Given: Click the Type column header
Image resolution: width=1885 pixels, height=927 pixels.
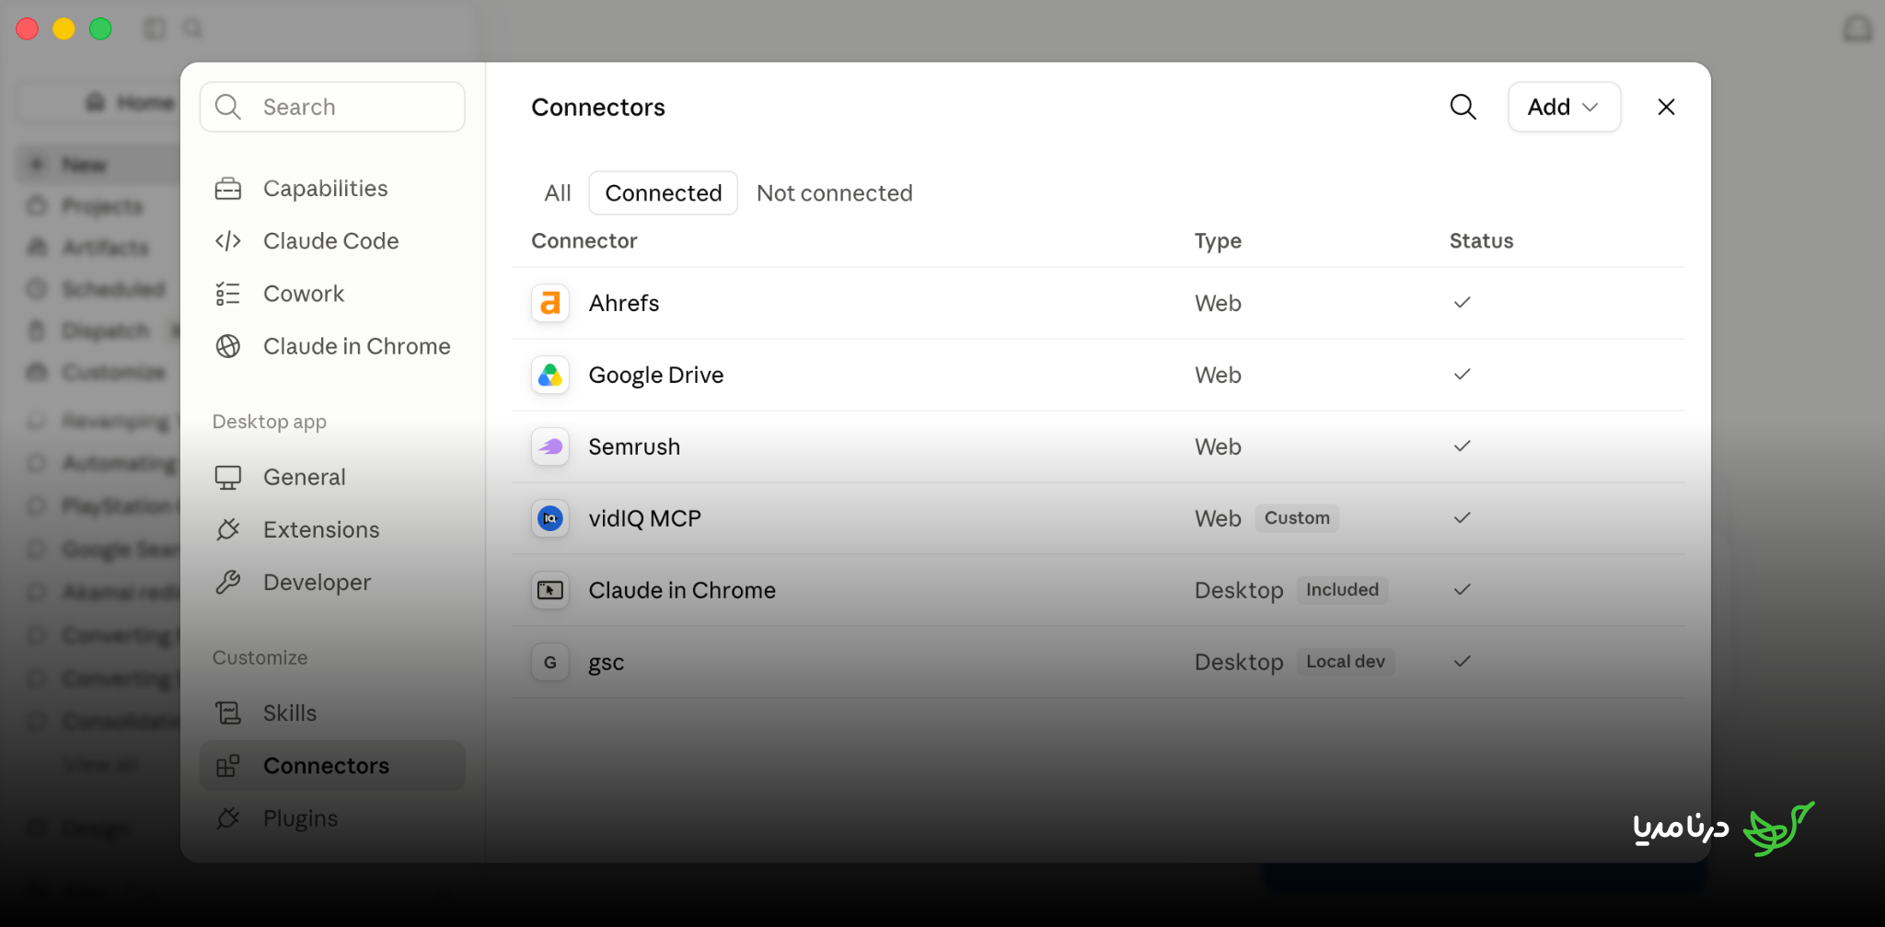Looking at the screenshot, I should pyautogui.click(x=1218, y=241).
